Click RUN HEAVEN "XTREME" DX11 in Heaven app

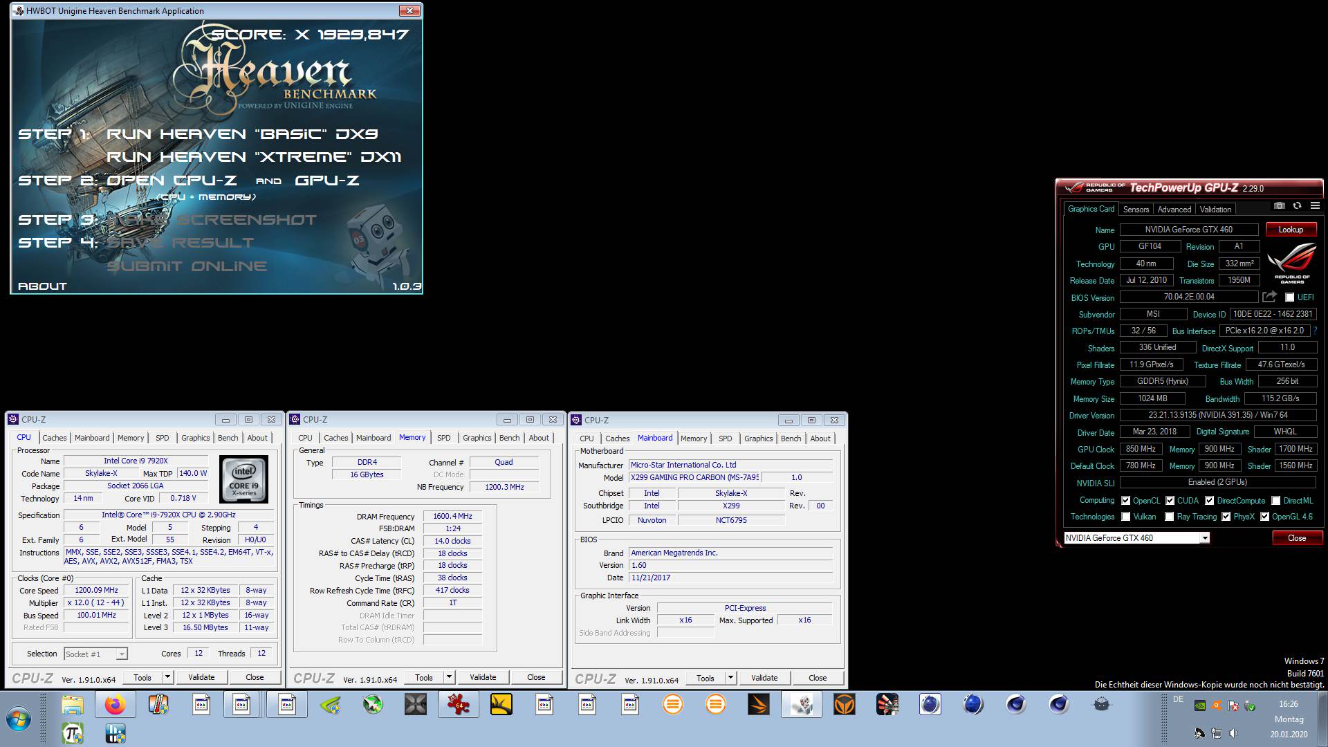(x=253, y=157)
